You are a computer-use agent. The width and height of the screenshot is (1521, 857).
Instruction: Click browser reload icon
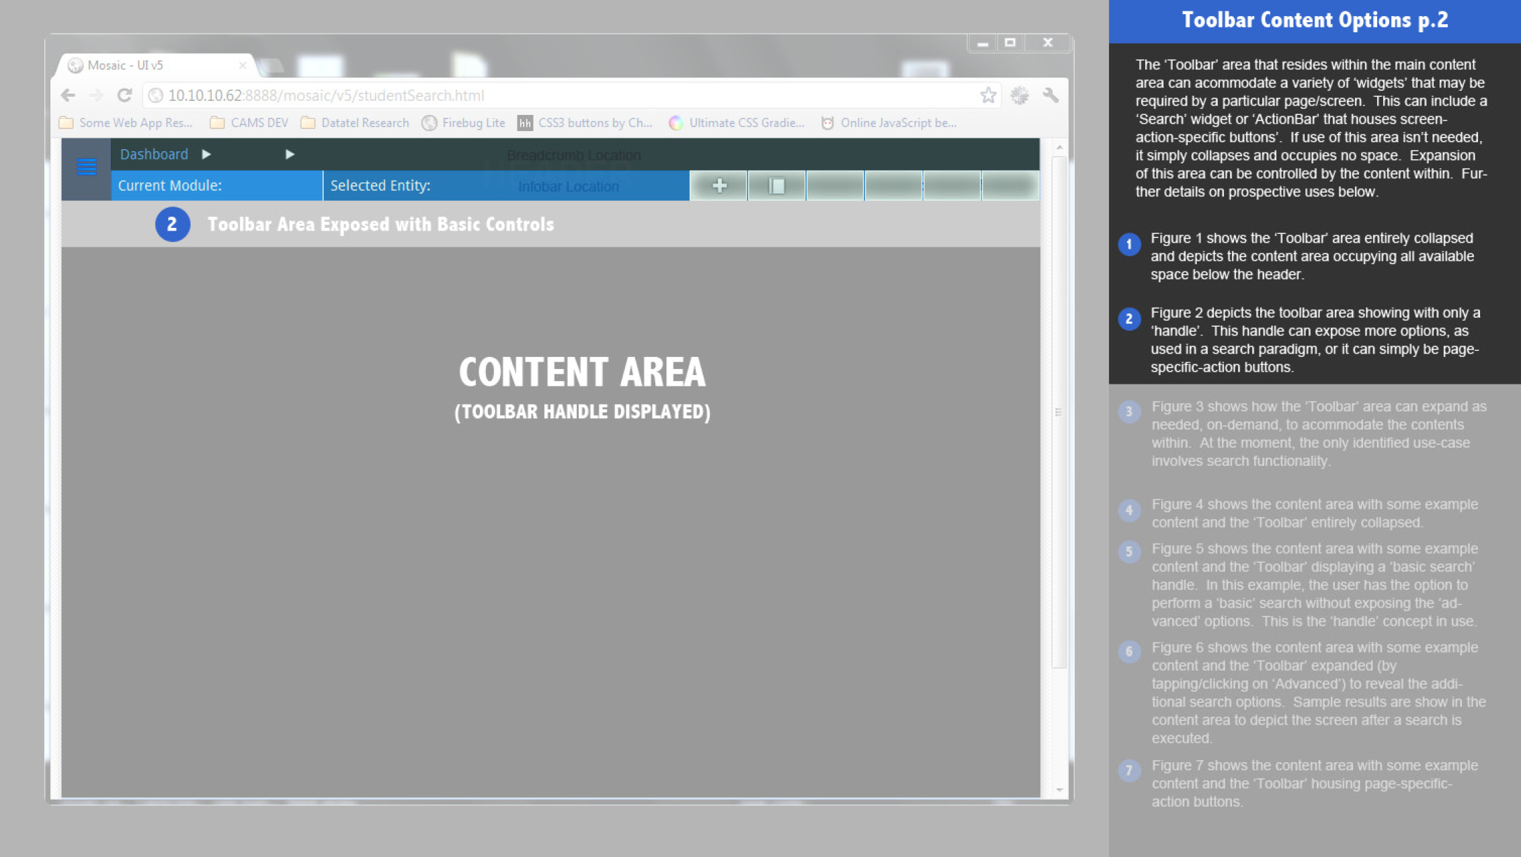124,95
